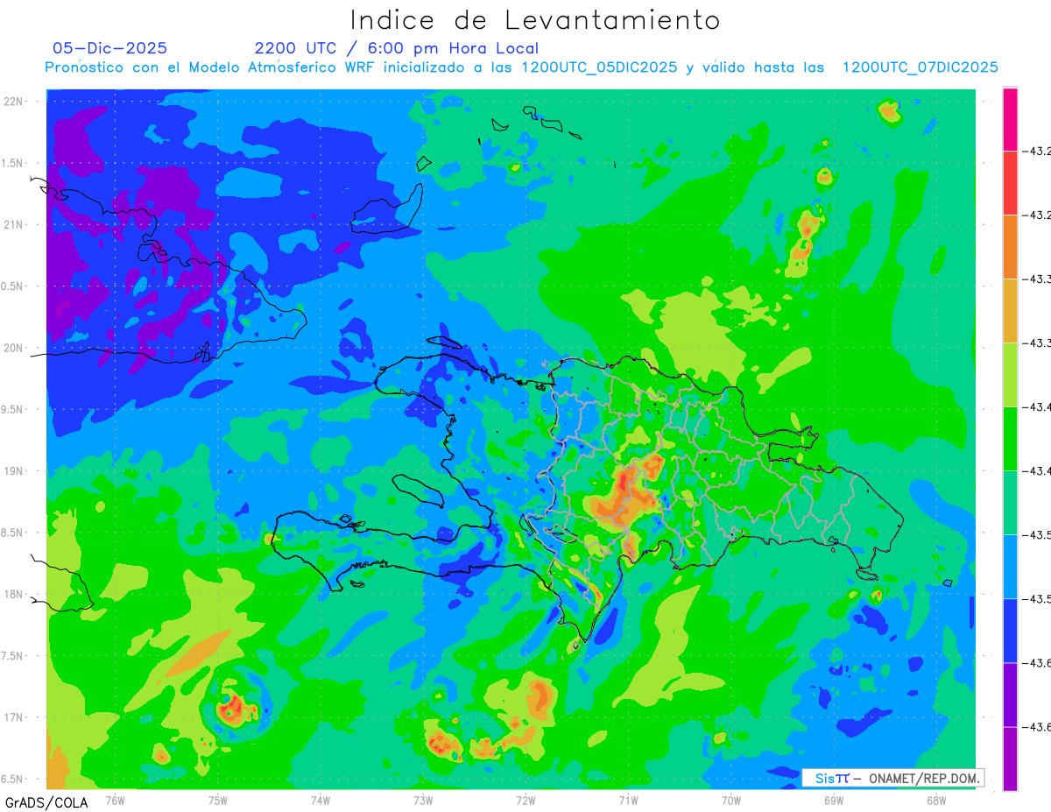Click the 'SisTT - ONAMET/REP.DOM.' label box
The height and width of the screenshot is (812, 1051).
click(x=892, y=778)
